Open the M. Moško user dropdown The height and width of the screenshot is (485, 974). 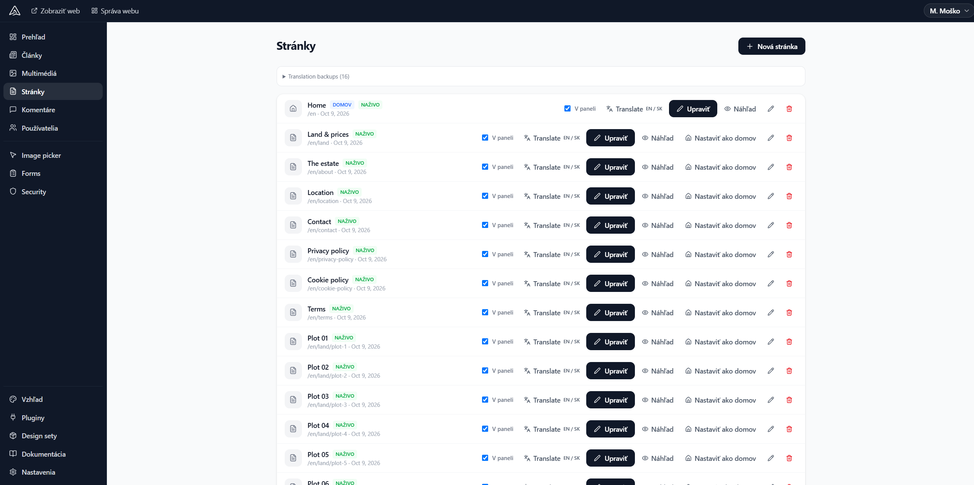949,11
